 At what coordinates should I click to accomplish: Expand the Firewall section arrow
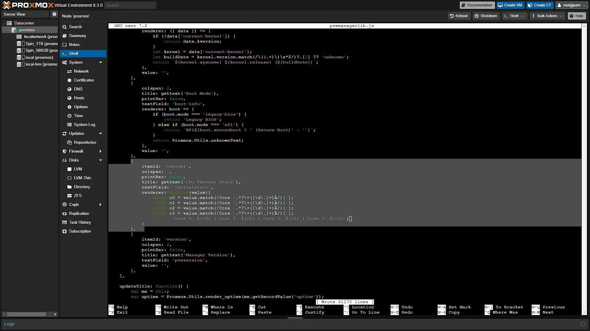point(100,151)
